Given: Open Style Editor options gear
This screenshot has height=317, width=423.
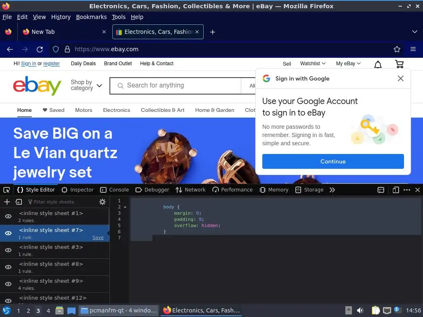Looking at the screenshot, I should point(102,202).
